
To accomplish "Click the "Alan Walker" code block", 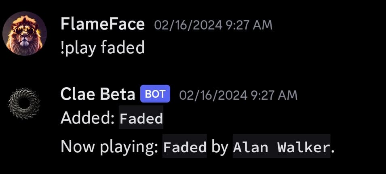I will (x=281, y=146).
